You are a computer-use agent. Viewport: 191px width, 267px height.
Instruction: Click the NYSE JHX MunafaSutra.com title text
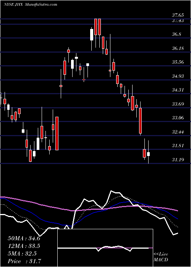(31, 5)
